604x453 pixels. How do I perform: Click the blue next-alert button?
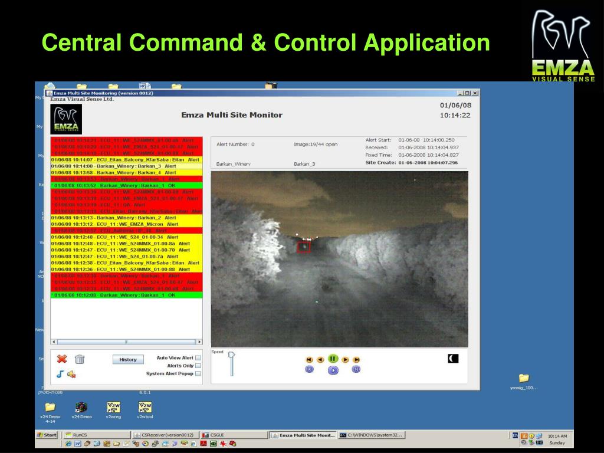coord(356,369)
